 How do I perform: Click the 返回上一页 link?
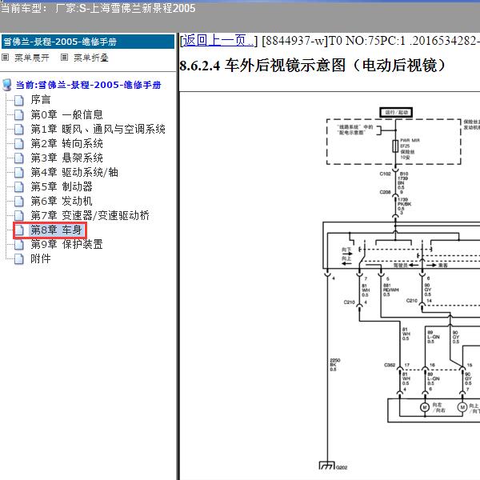click(x=218, y=41)
